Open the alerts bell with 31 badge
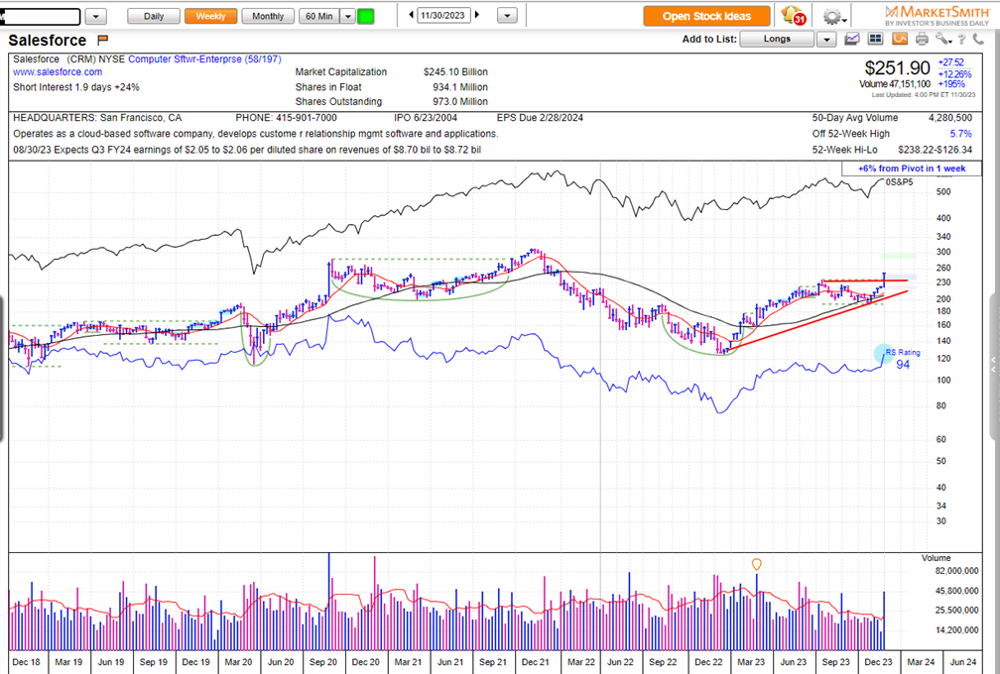The width and height of the screenshot is (1000, 674). pyautogui.click(x=793, y=15)
